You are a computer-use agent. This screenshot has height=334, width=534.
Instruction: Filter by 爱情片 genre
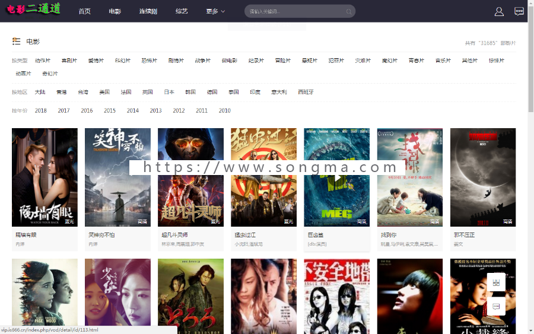pyautogui.click(x=96, y=61)
